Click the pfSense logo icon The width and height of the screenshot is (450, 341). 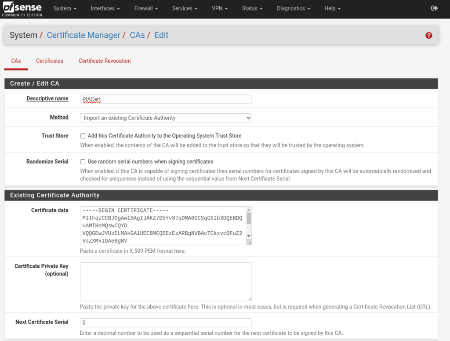pos(22,8)
